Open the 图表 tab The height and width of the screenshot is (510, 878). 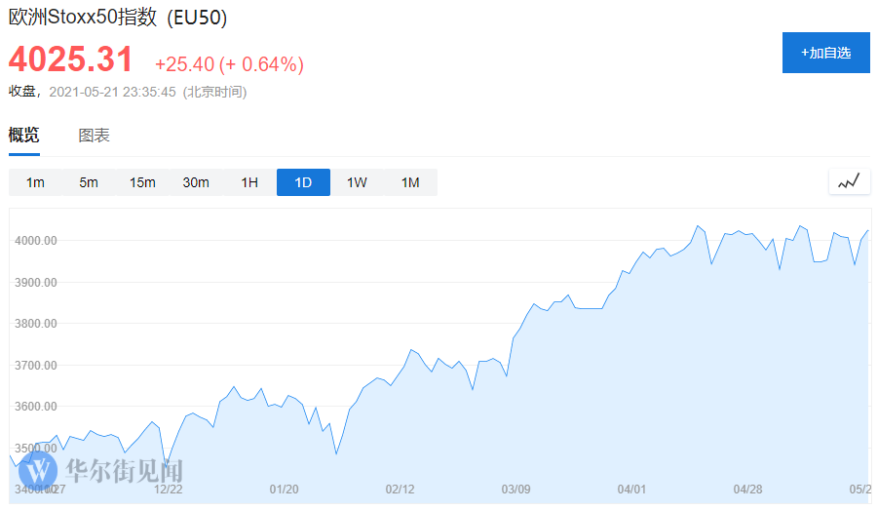pyautogui.click(x=95, y=136)
